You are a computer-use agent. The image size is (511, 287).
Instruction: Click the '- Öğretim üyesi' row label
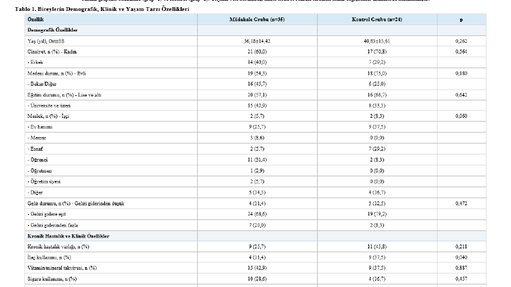[x=44, y=181]
